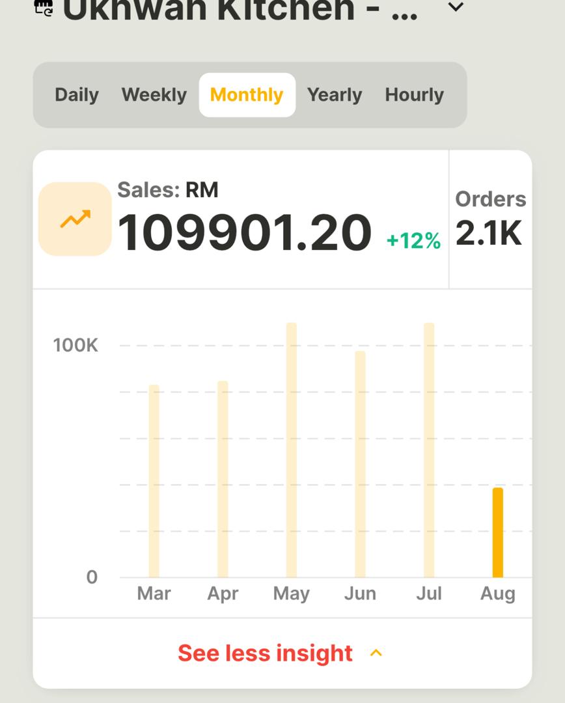The width and height of the screenshot is (565, 703).
Task: Switch to the Daily tab
Action: (76, 95)
